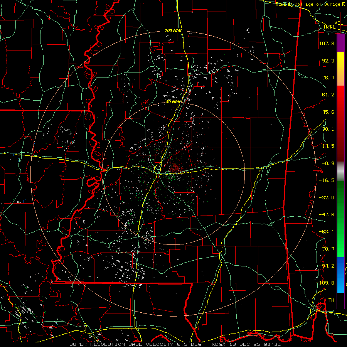This screenshot has height=347, width=347.
Task: Select the -16.5 velocity scale value
Action: (327, 180)
